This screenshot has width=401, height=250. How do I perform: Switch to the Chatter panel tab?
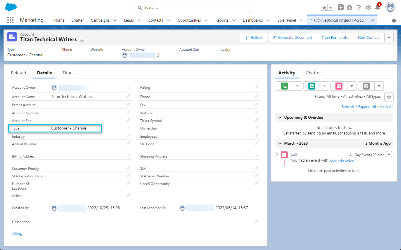pos(313,73)
